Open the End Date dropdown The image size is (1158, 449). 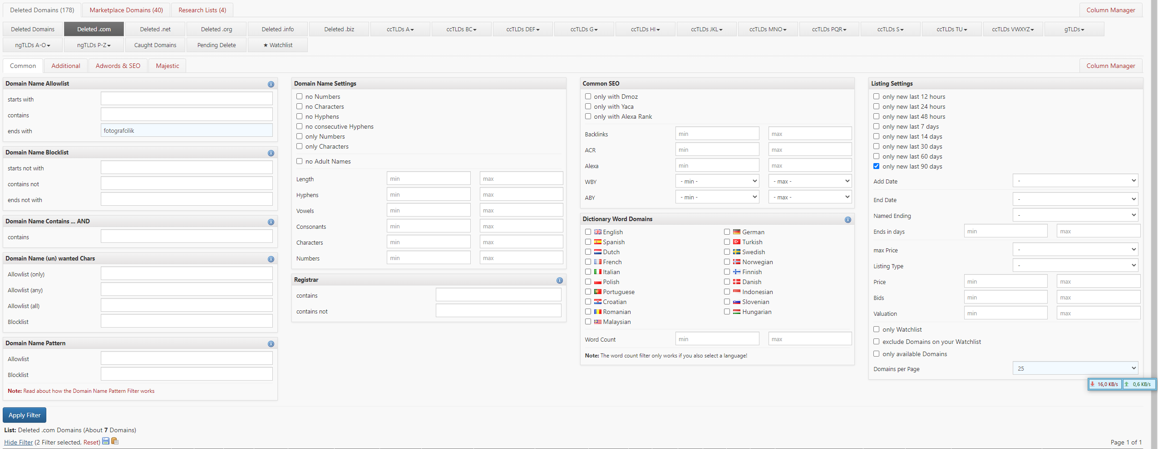[1075, 199]
